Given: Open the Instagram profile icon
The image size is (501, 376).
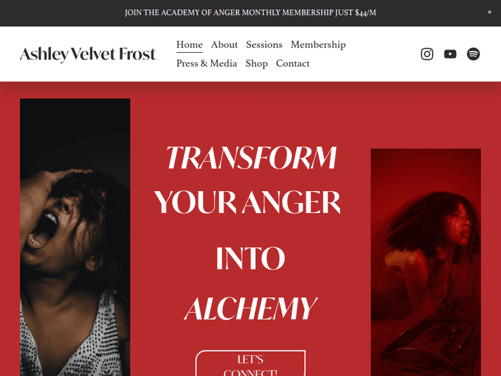Looking at the screenshot, I should click(427, 54).
